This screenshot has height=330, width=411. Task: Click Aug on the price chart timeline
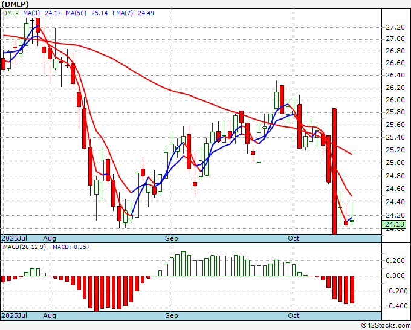(x=50, y=238)
